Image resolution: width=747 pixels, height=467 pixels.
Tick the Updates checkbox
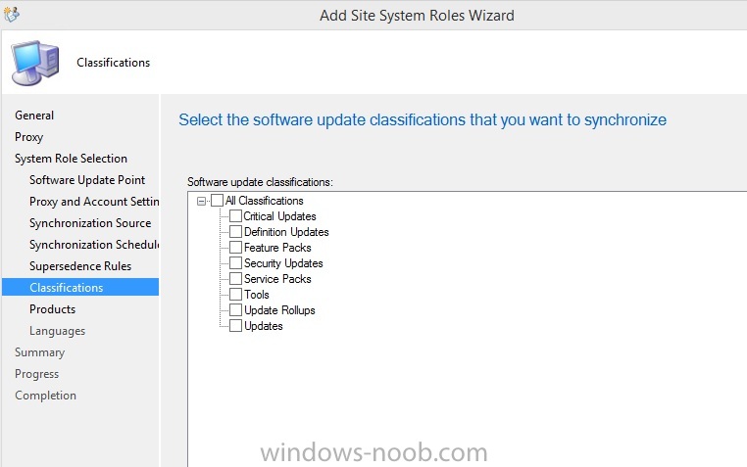click(x=235, y=326)
